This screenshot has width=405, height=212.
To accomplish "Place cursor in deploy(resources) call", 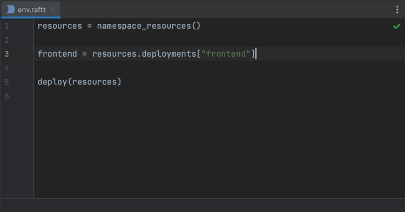I will (79, 82).
